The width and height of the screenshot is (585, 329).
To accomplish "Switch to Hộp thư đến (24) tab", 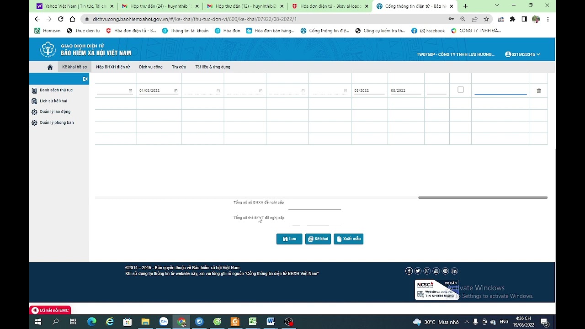I will click(160, 6).
